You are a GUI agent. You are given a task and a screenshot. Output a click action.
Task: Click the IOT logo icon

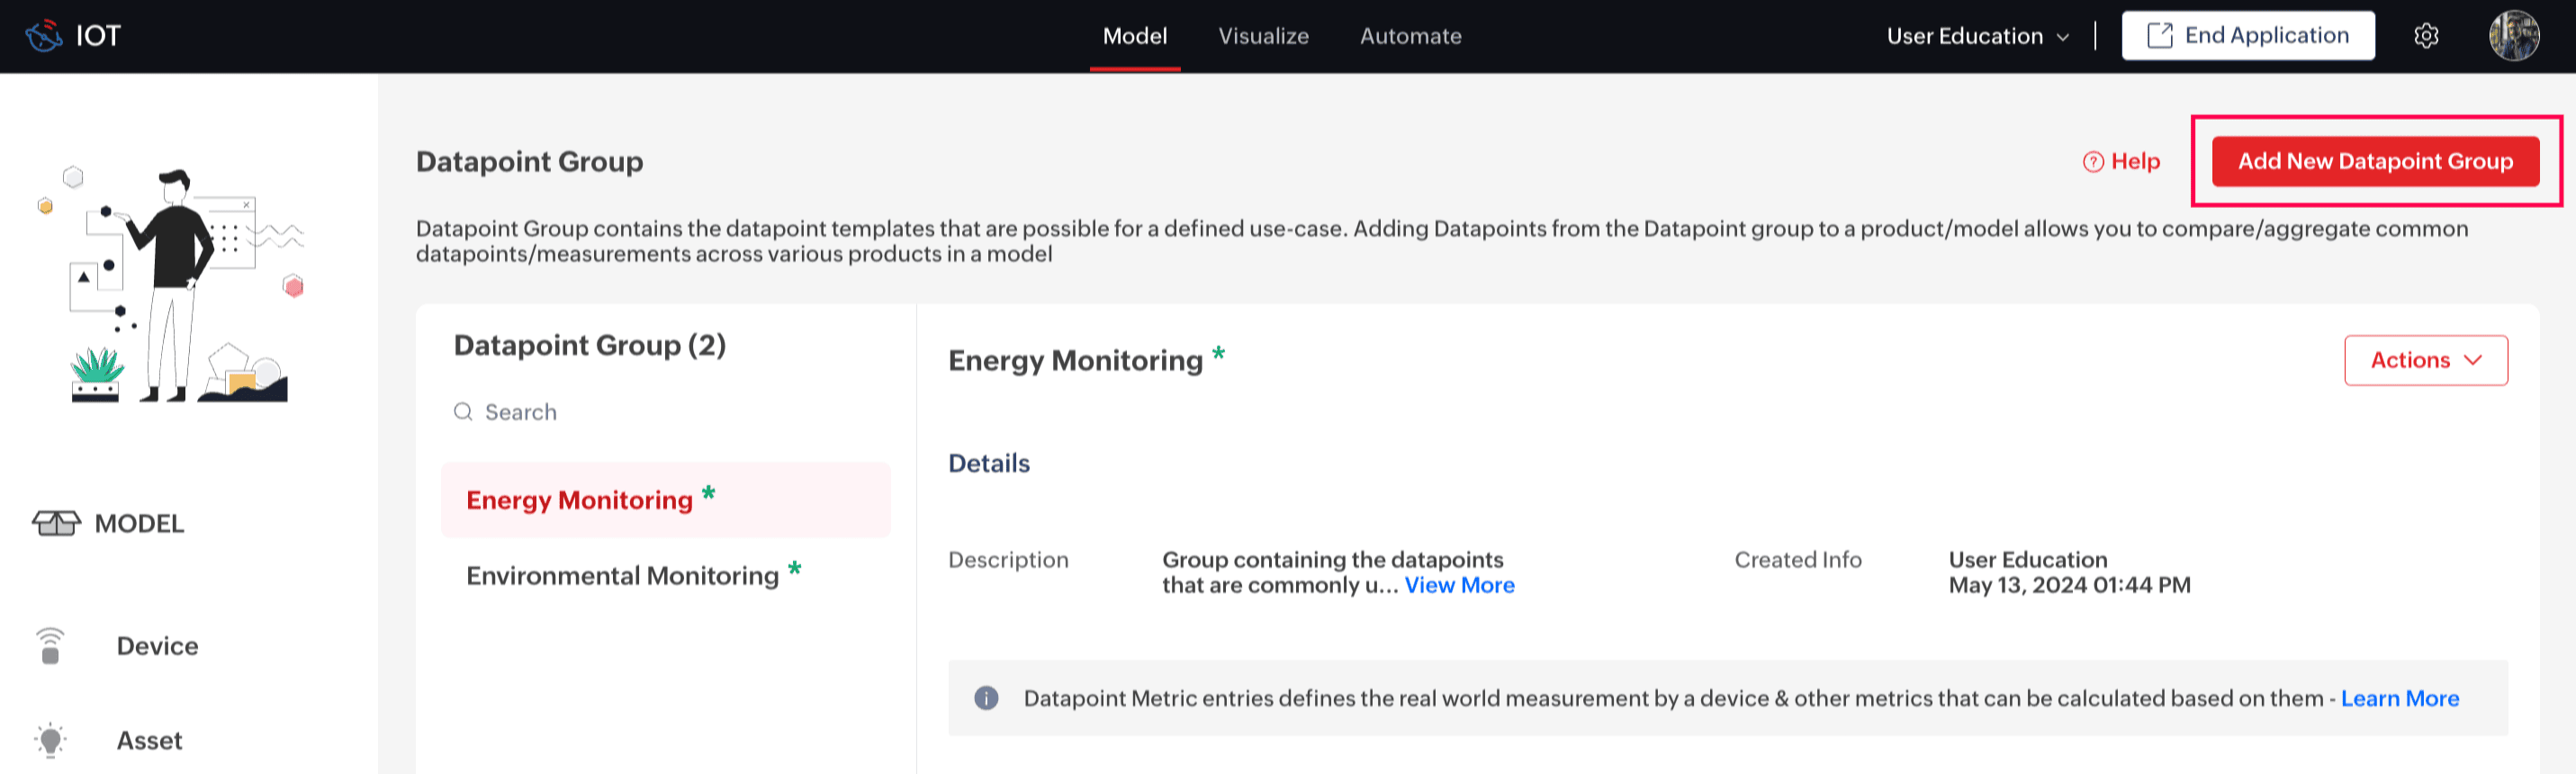[44, 36]
